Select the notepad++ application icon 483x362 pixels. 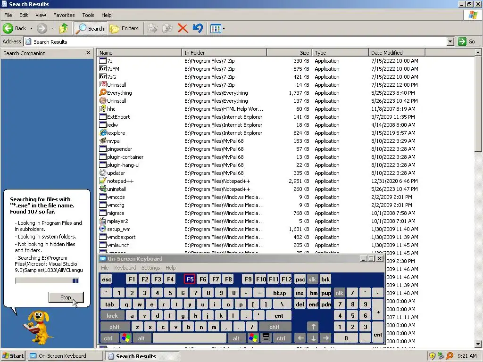point(103,181)
